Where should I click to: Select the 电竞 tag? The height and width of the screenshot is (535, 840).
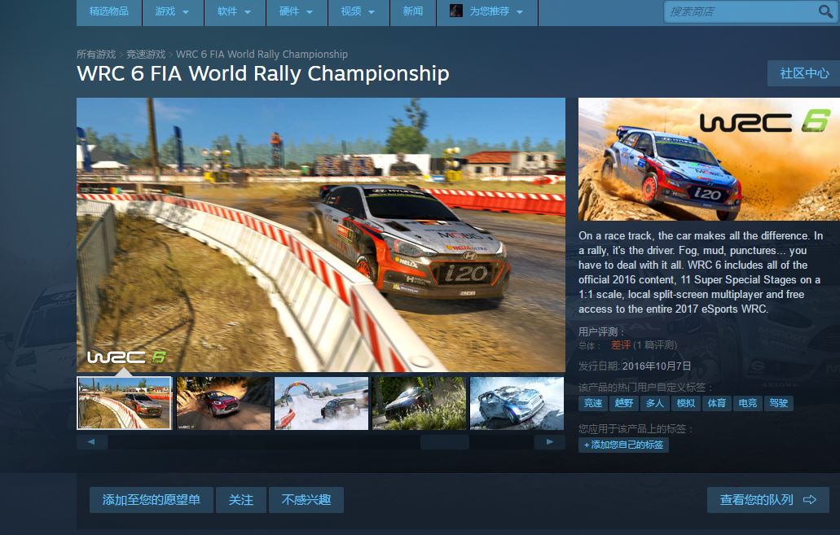coord(747,403)
